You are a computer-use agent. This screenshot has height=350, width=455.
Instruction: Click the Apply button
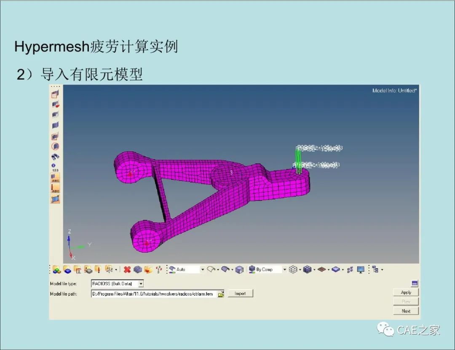coord(406,292)
